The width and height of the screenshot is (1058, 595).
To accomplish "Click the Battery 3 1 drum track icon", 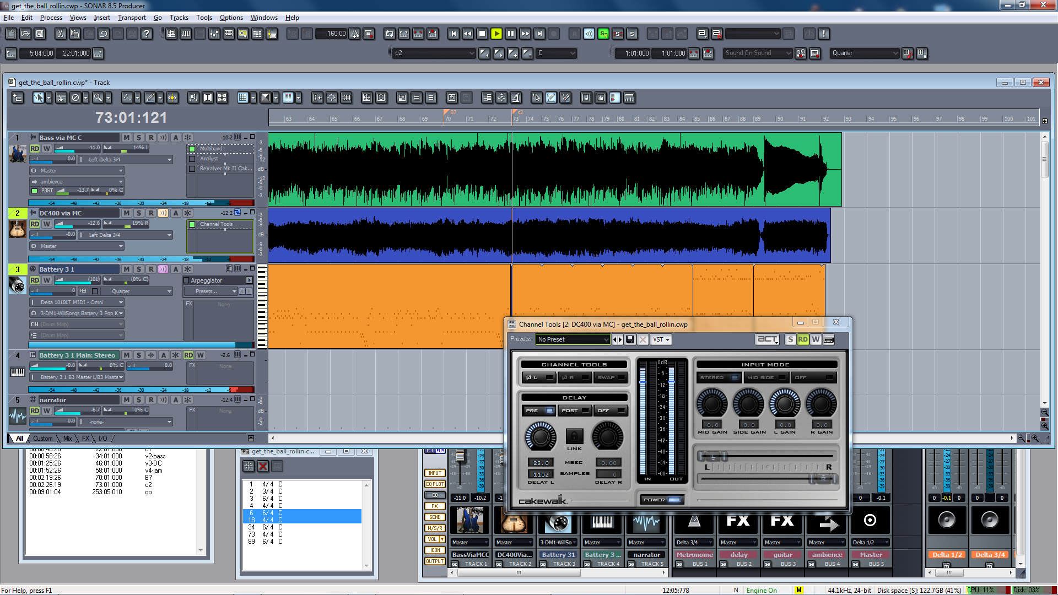I will [18, 285].
